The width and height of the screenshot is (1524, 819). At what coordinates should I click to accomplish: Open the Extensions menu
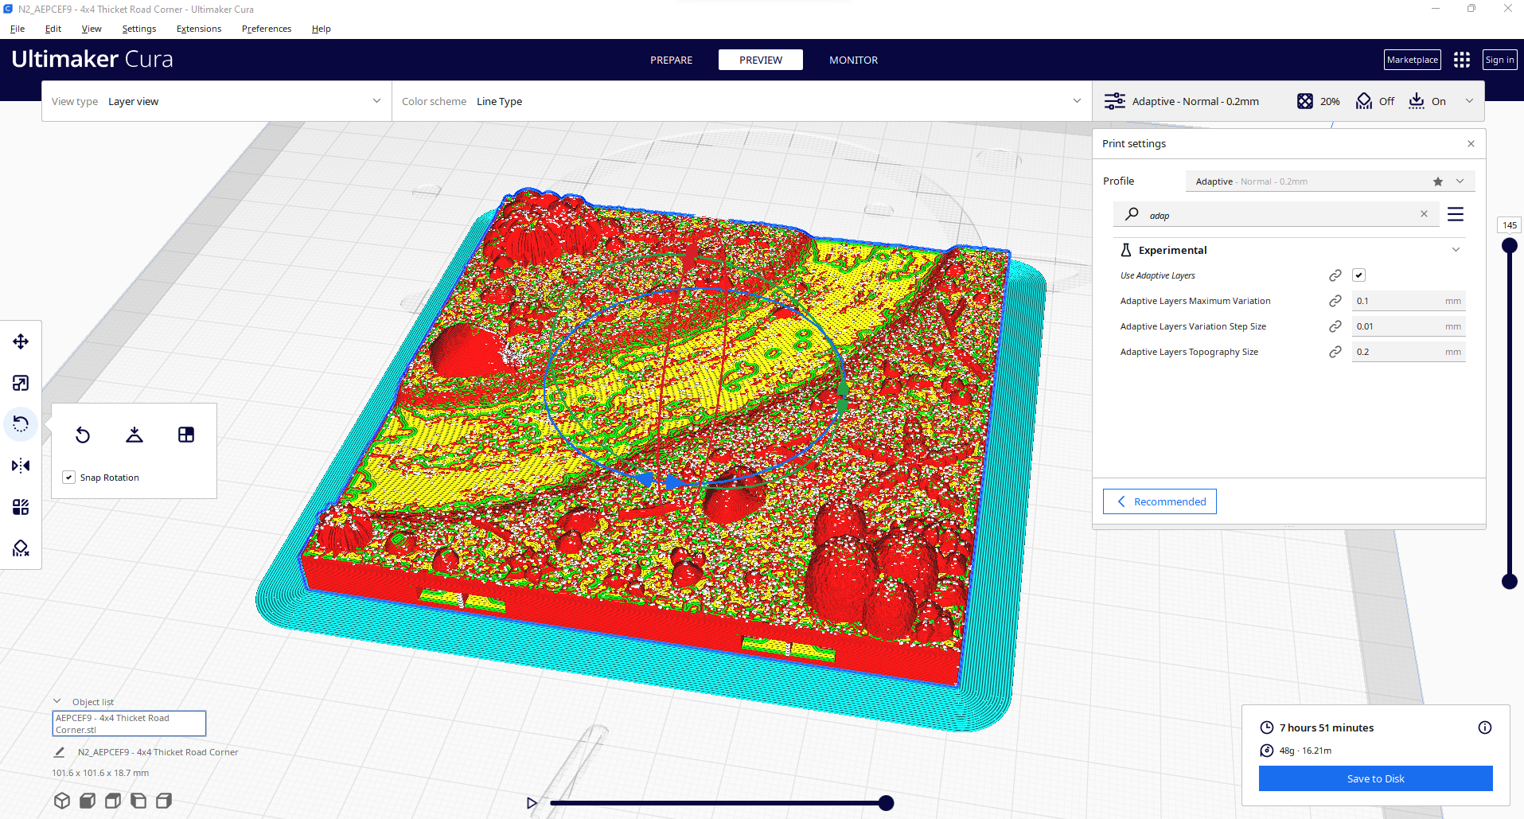pyautogui.click(x=199, y=29)
